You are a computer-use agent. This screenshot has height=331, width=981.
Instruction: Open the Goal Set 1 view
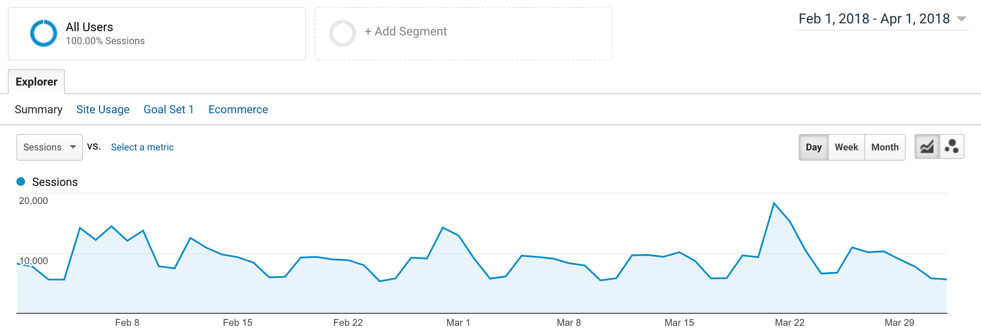tap(169, 109)
